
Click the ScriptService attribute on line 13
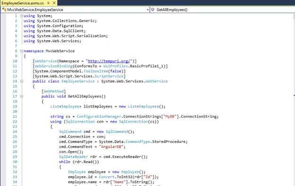point(109,76)
